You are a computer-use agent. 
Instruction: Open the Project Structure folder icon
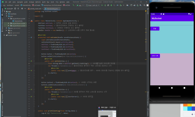[127, 5]
